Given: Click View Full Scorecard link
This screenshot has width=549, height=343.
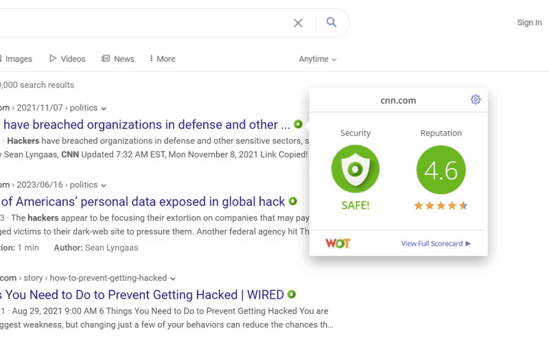Looking at the screenshot, I should tap(436, 244).
